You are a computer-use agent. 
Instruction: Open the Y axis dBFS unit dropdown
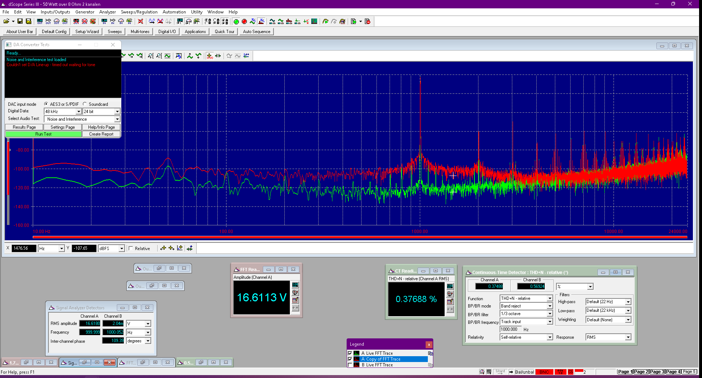[122, 249]
